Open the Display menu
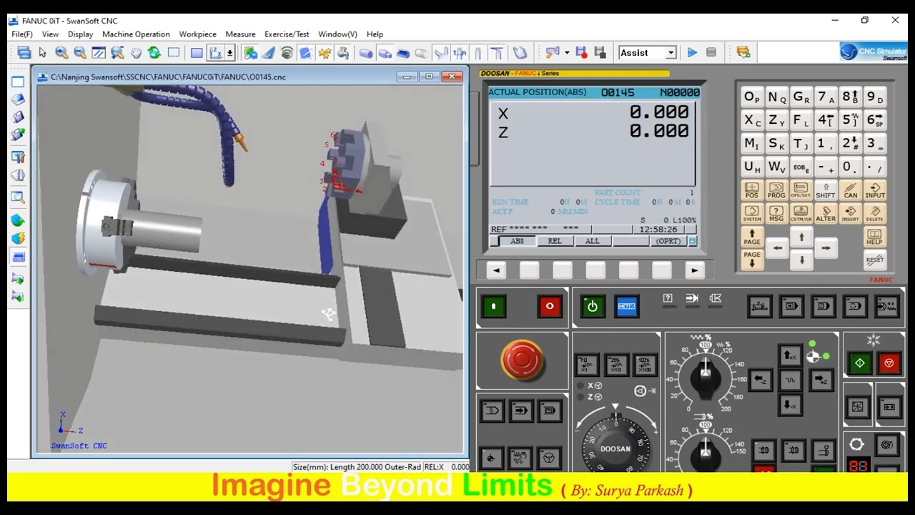915x515 pixels. [x=80, y=34]
